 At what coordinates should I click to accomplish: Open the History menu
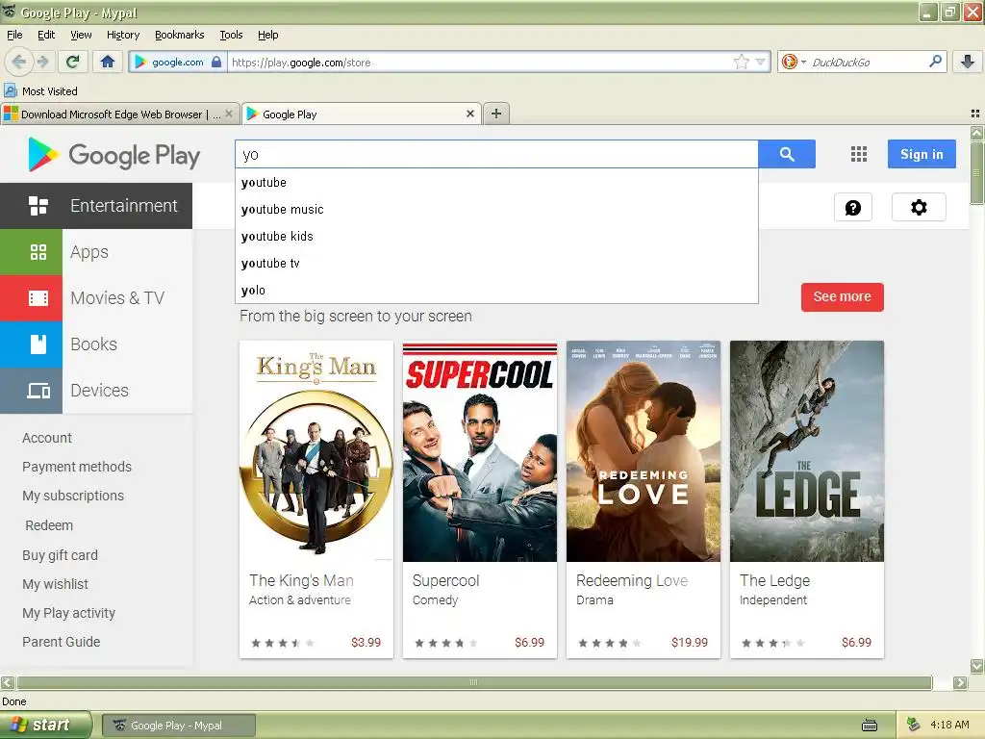coord(122,35)
